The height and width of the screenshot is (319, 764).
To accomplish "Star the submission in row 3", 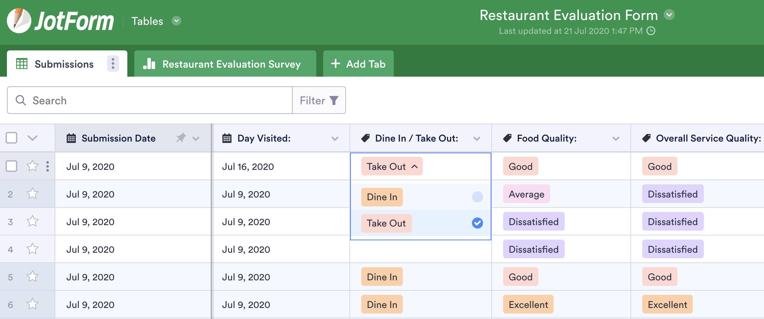I will point(33,221).
